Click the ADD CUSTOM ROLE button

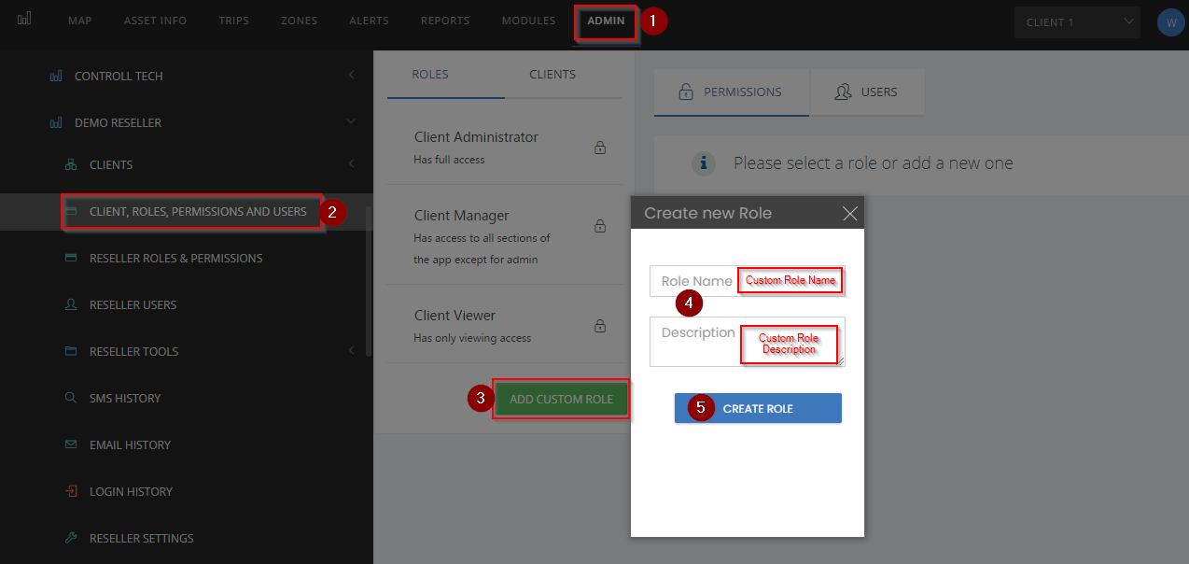point(561,399)
